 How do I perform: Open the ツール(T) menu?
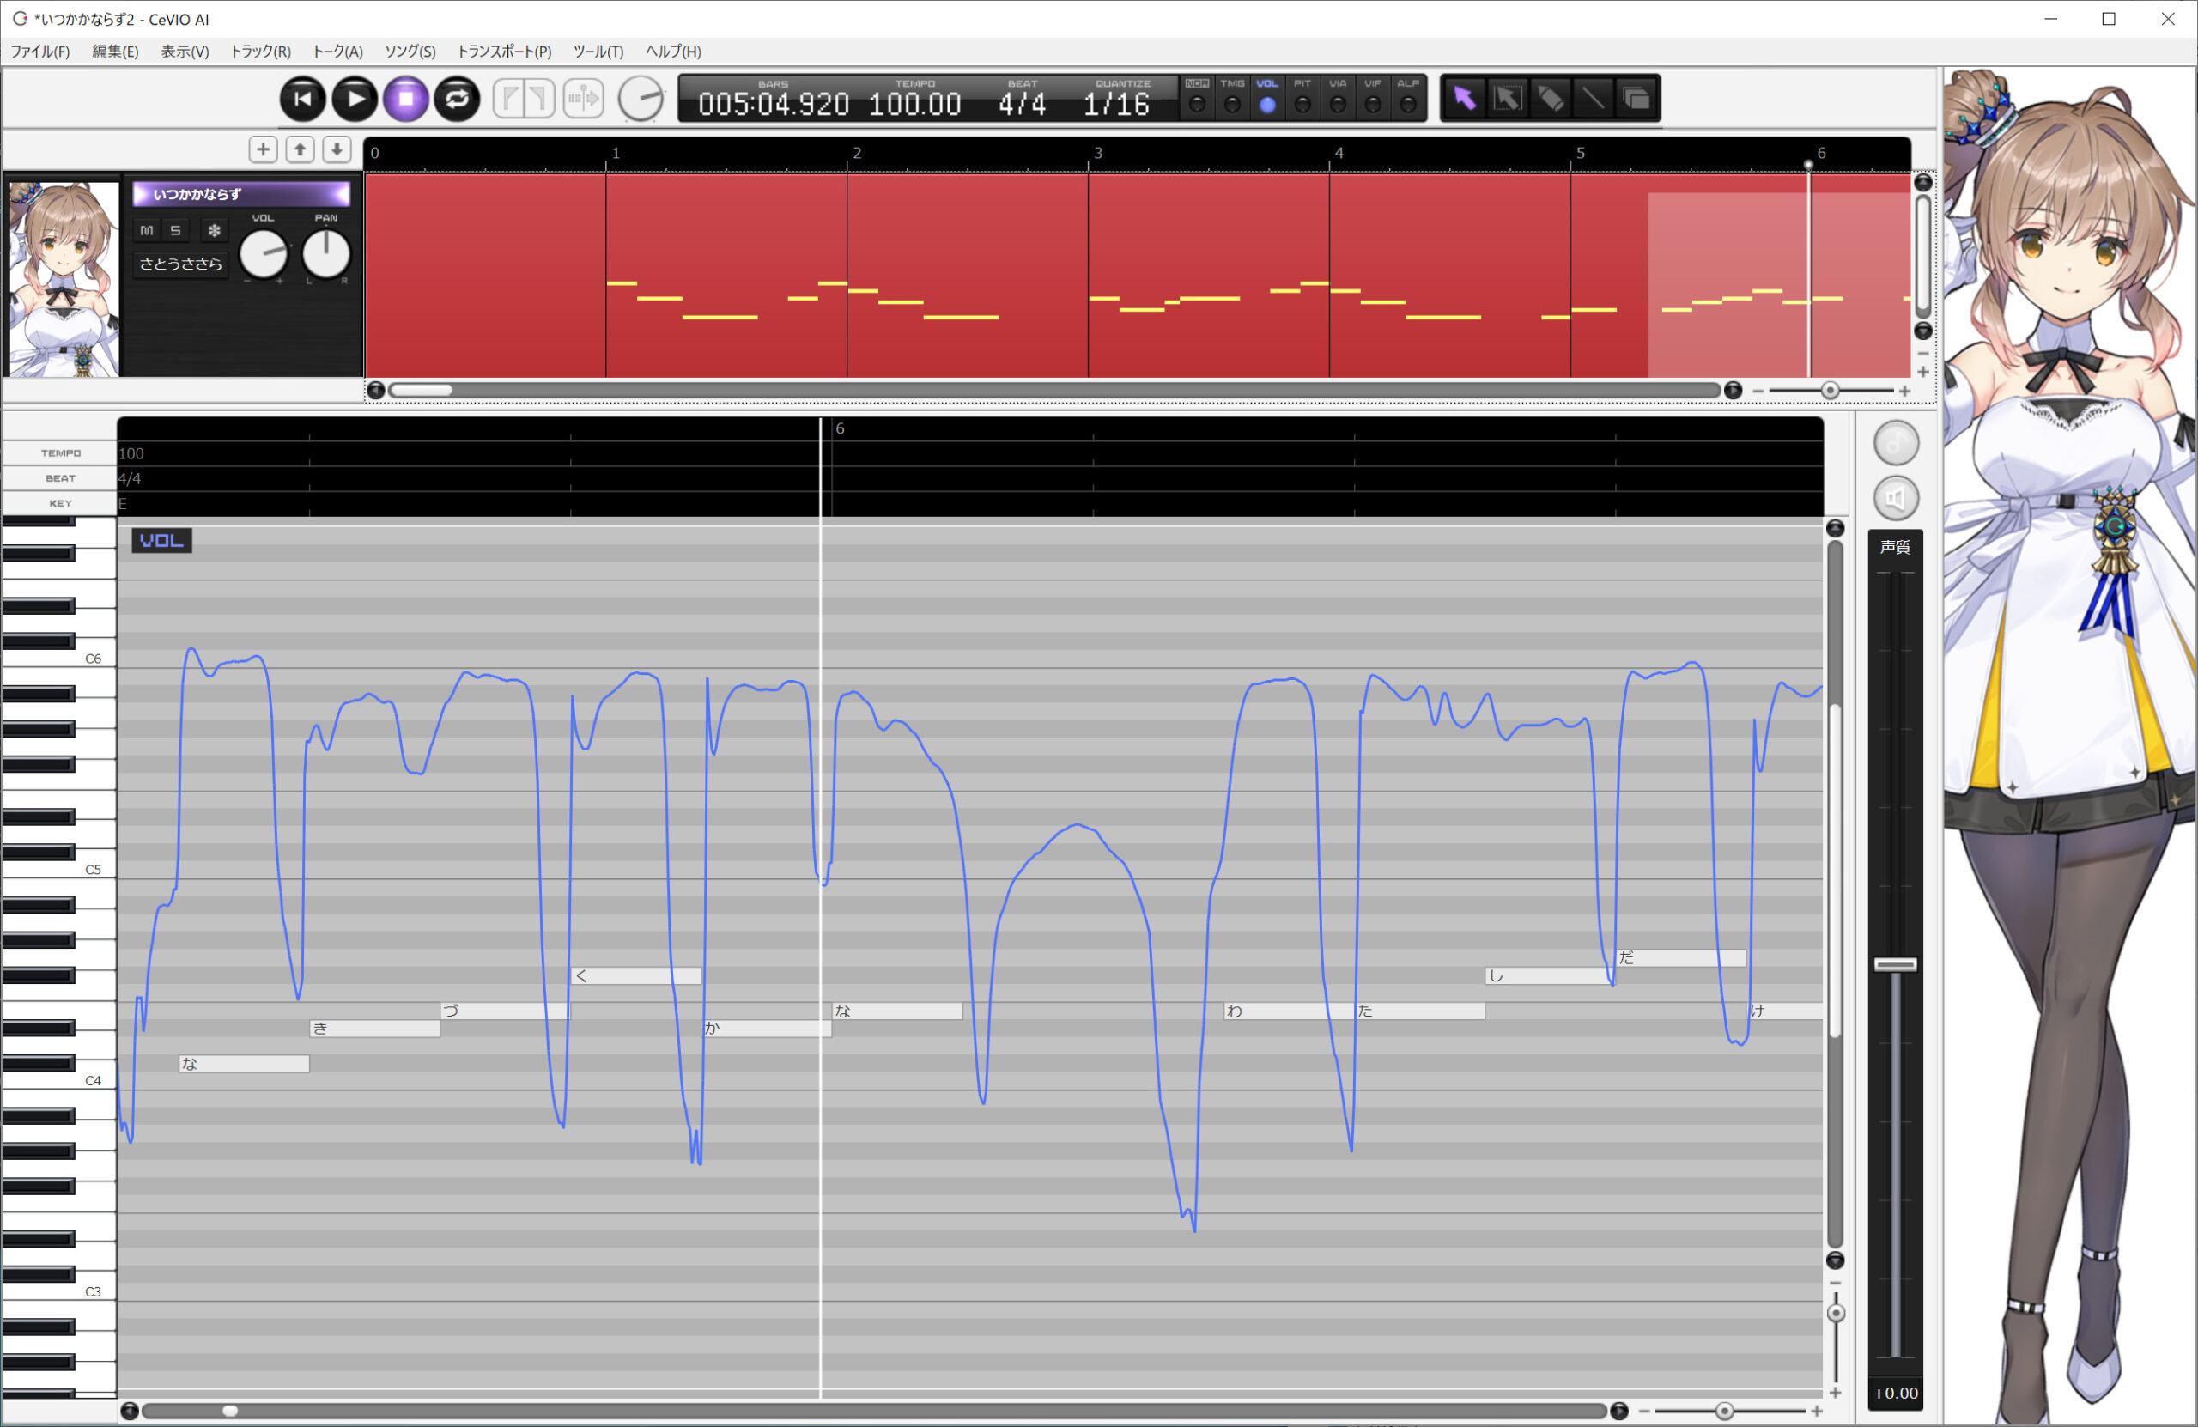point(598,52)
